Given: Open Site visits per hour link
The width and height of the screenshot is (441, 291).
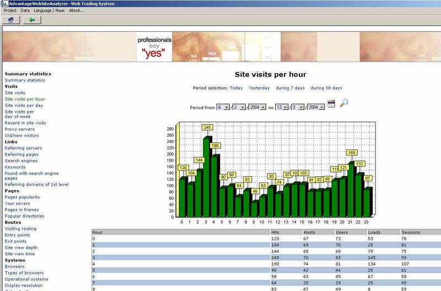Looking at the screenshot, I should 25,99.
